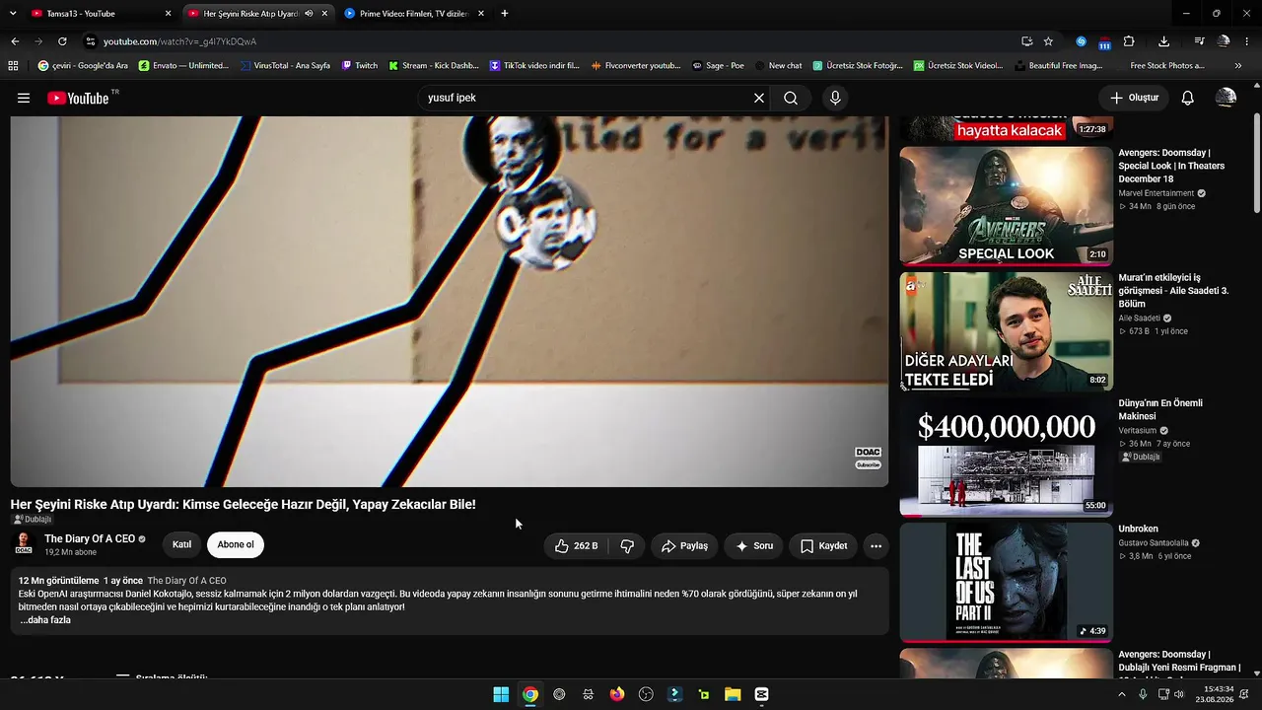
Task: Open the $400,000,000 Veritasium thumbnail
Action: pyautogui.click(x=1006, y=457)
